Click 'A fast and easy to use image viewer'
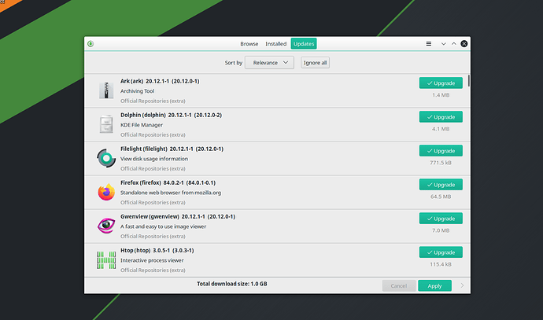This screenshot has height=320, width=543. pyautogui.click(x=163, y=226)
